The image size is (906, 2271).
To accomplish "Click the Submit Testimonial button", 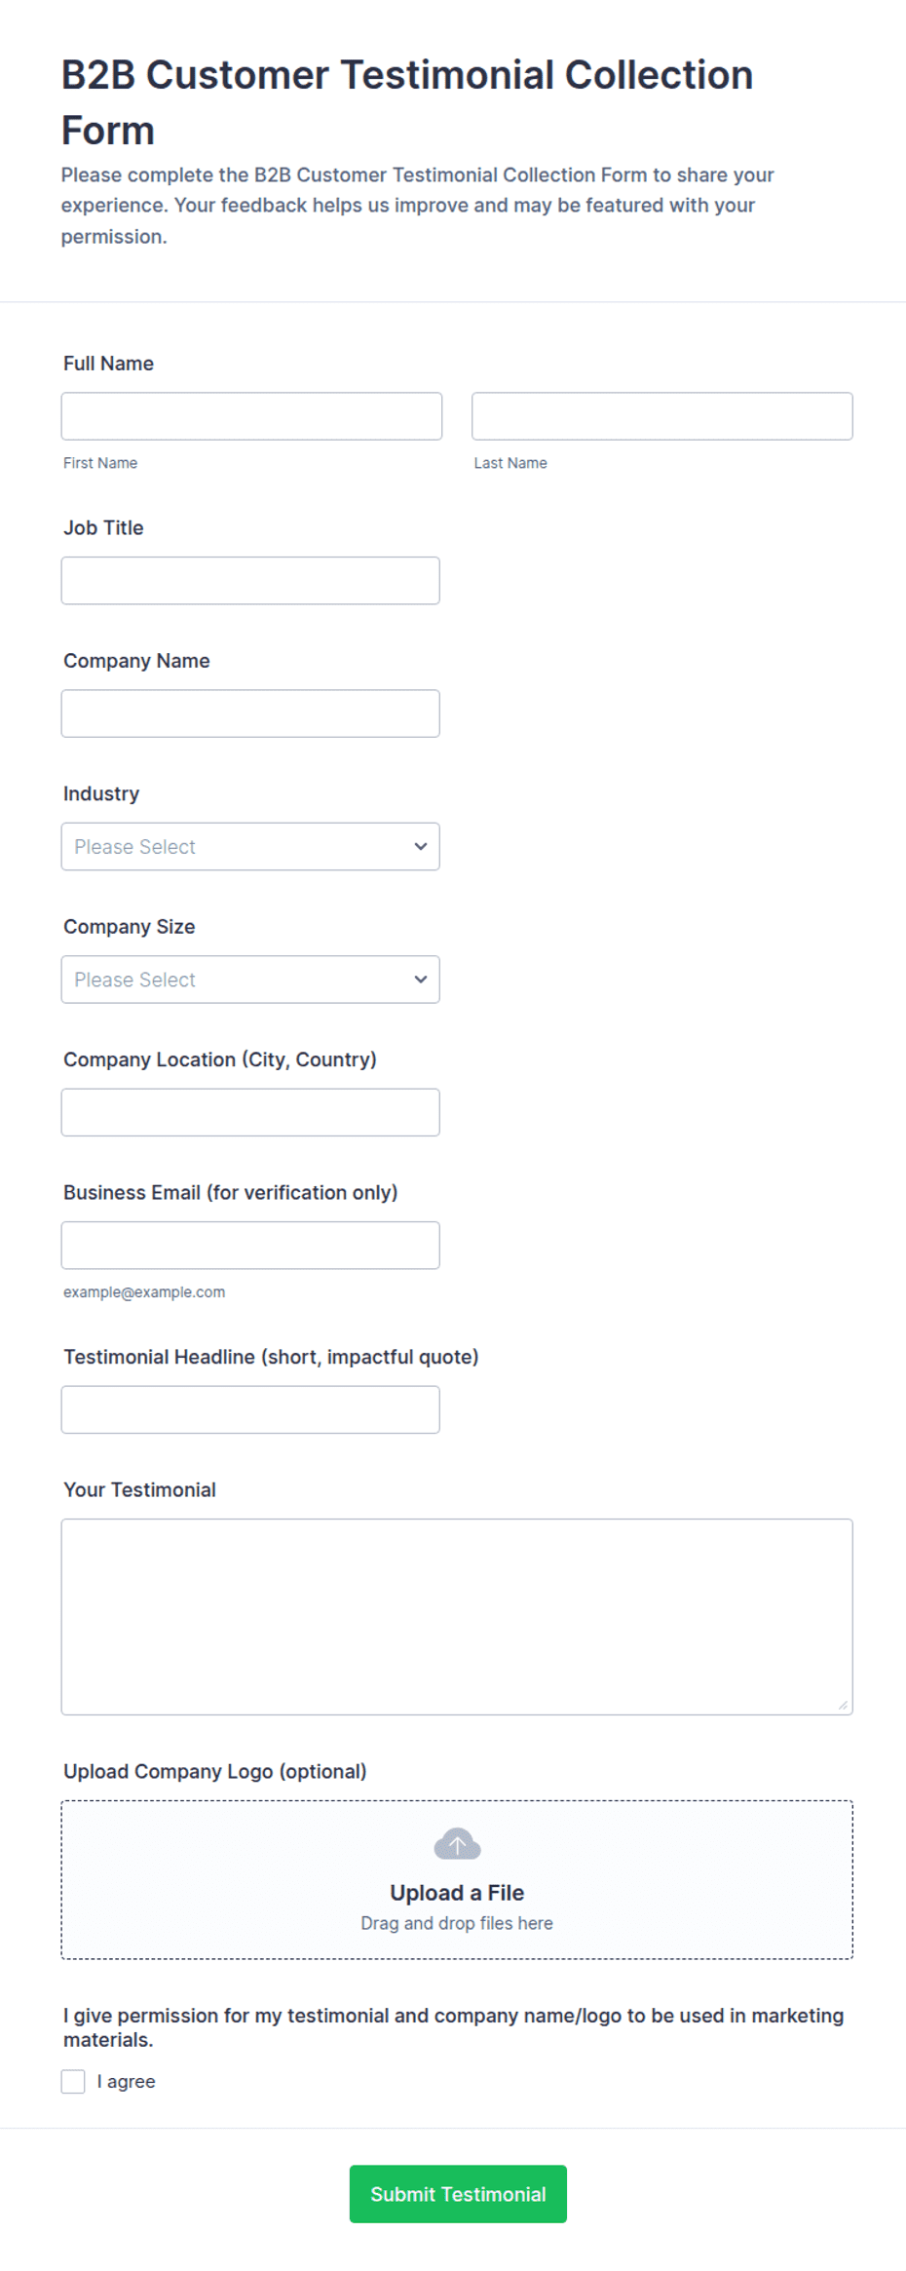I will coord(458,2194).
